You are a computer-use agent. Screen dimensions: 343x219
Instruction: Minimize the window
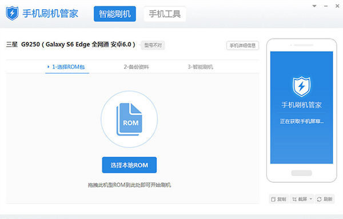[326, 6]
